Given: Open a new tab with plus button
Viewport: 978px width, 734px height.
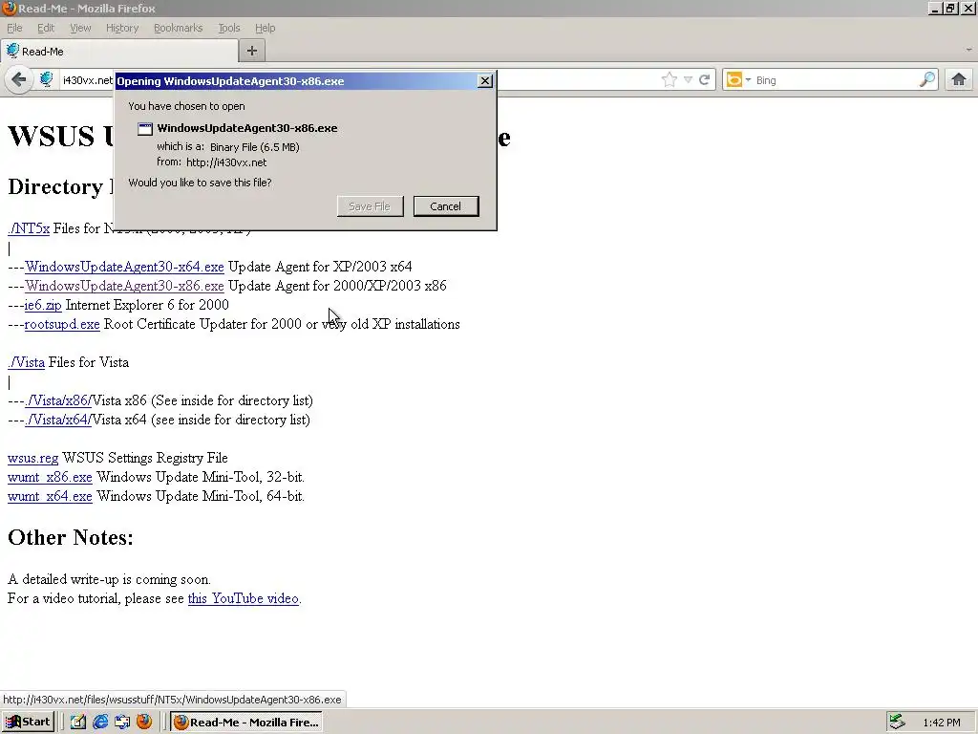Looking at the screenshot, I should pyautogui.click(x=252, y=51).
